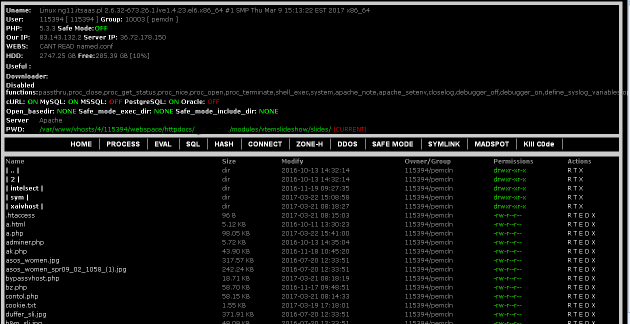
Task: Open the MADSPOT exploit tab
Action: pos(492,144)
